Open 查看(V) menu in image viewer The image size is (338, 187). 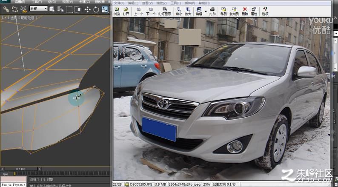[147, 3]
